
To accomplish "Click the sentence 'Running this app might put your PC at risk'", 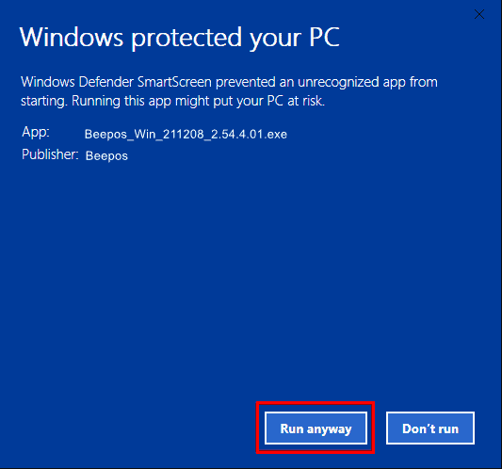I will click(x=198, y=101).
